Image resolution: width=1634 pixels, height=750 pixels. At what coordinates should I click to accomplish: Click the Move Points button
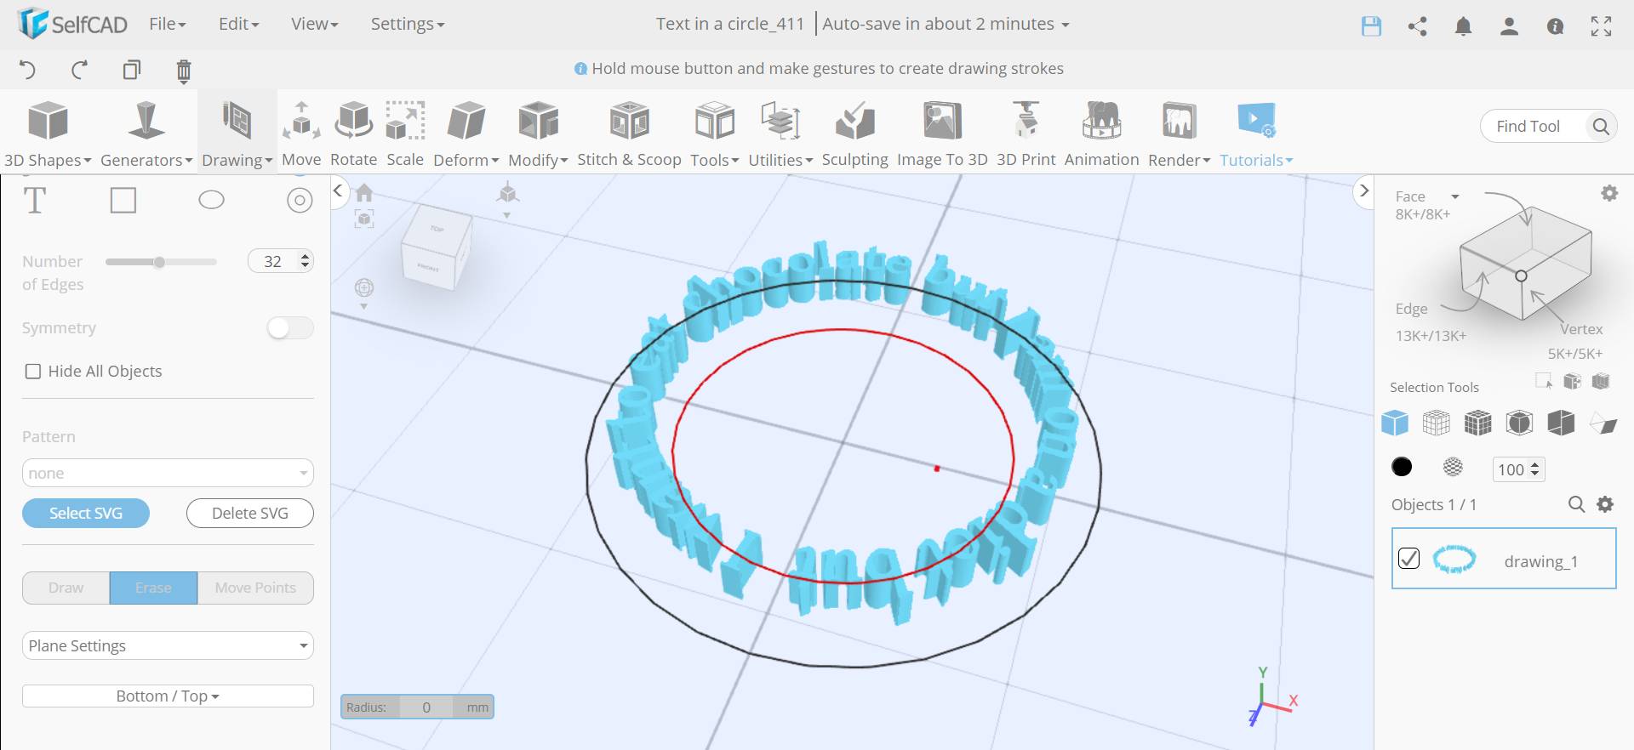tap(255, 588)
